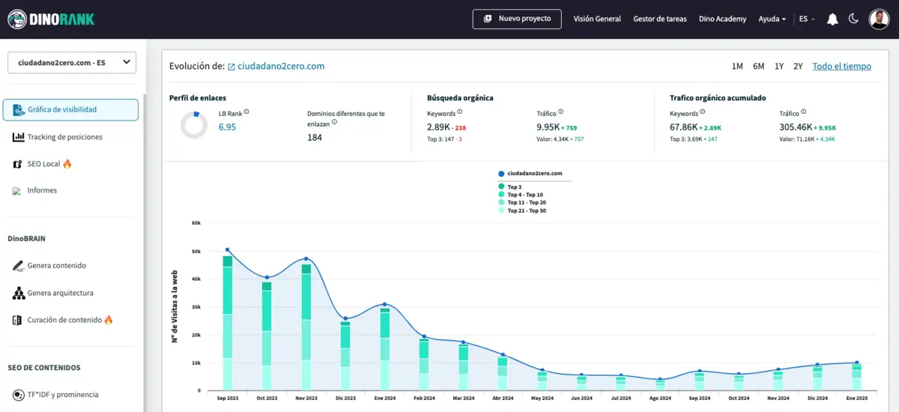Open the ES language dropdown
This screenshot has height=412, width=899.
click(x=808, y=19)
